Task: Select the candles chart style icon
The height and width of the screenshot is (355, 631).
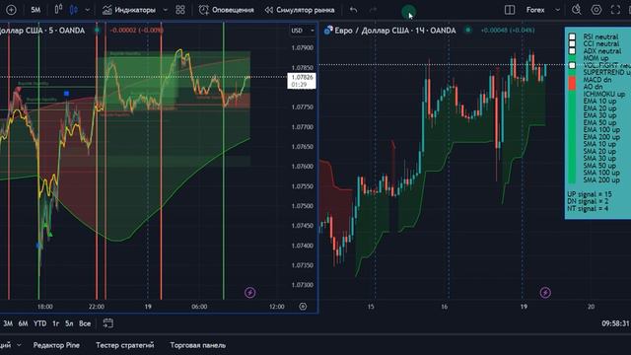Action: pyautogui.click(x=74, y=10)
